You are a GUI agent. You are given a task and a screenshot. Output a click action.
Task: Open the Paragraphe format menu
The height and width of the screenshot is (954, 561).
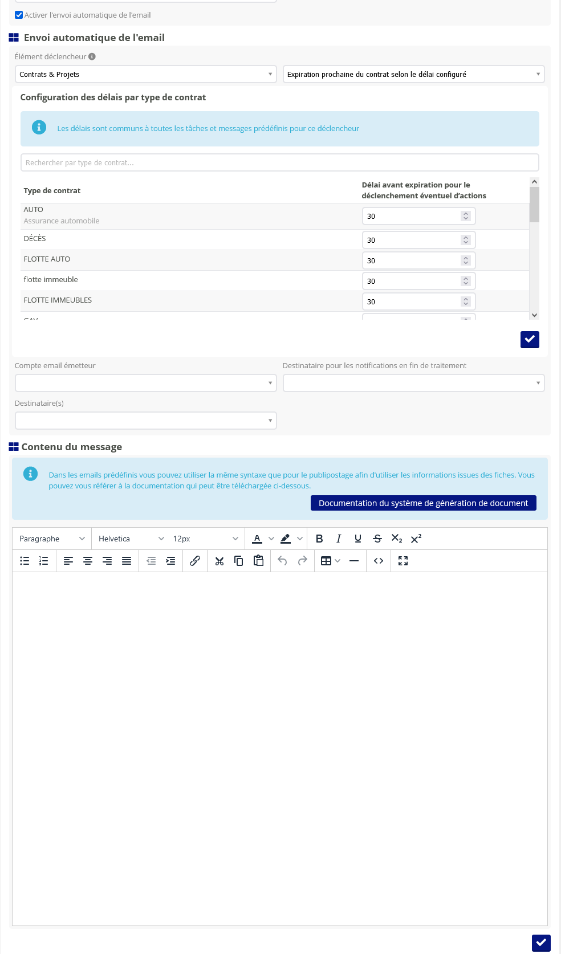point(52,539)
